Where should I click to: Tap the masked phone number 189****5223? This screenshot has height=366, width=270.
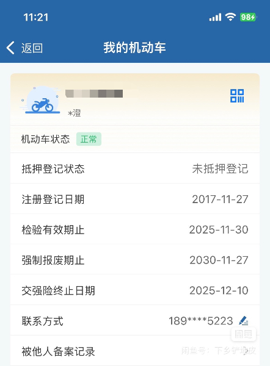coord(201,321)
